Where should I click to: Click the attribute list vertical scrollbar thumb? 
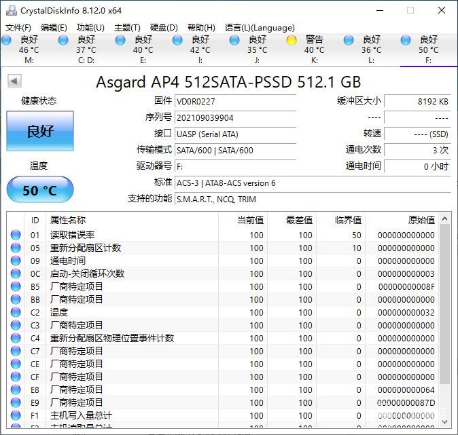tap(444, 304)
